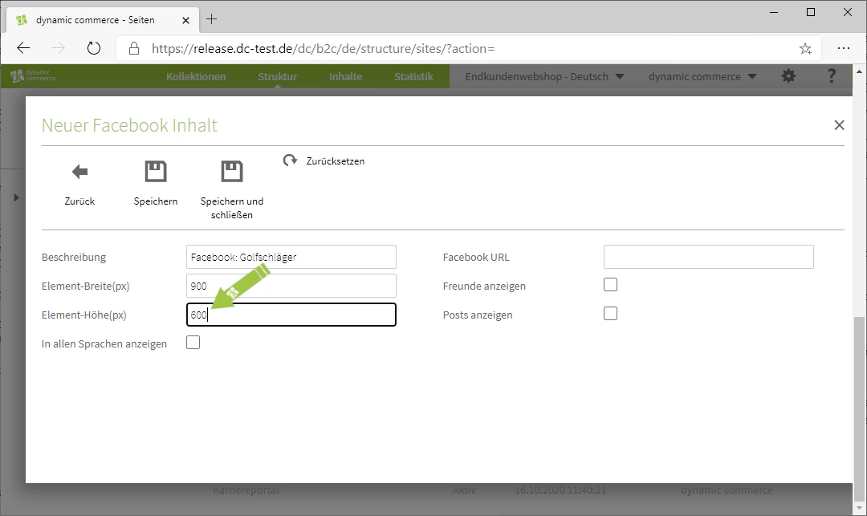Screen dimensions: 867x516
Task: Click the Element-Höhe(px) field
Action: (291, 315)
